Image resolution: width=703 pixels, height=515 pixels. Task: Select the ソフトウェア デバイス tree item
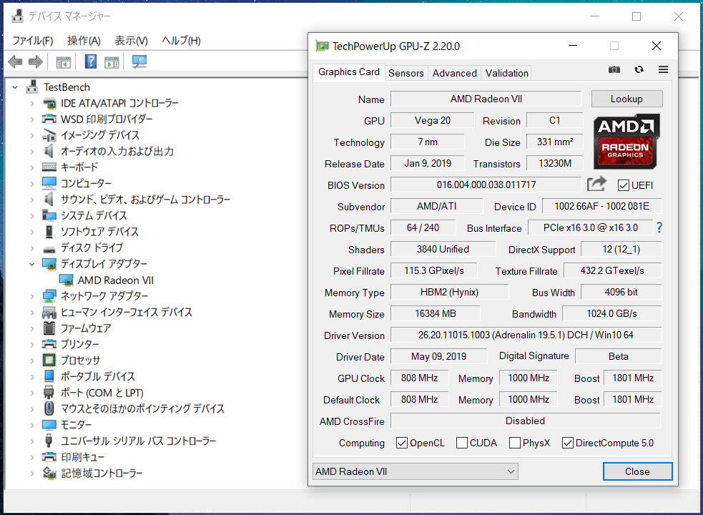99,232
